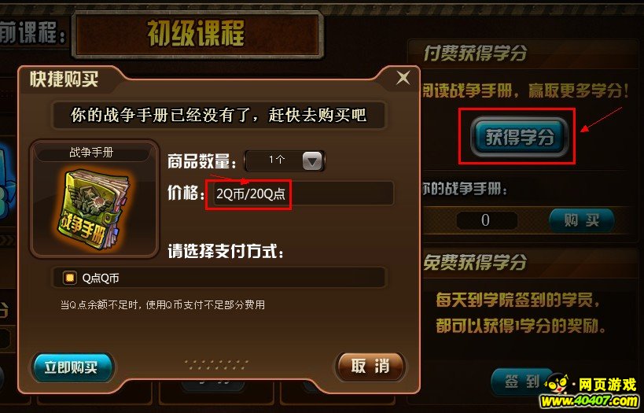Cancel purchase with the 取消 button
The image size is (644, 413).
[370, 366]
